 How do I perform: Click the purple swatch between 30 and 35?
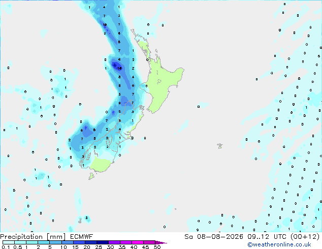pos(114,242)
